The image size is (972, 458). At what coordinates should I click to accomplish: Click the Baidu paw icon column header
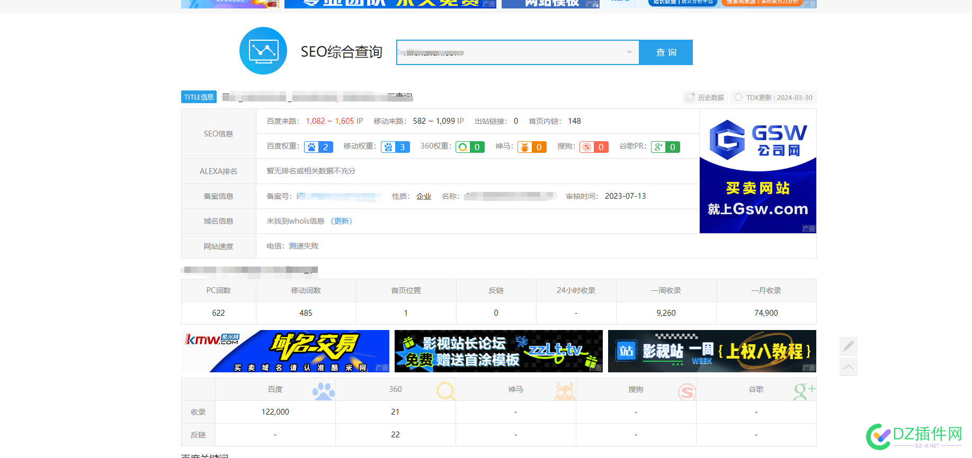[323, 391]
